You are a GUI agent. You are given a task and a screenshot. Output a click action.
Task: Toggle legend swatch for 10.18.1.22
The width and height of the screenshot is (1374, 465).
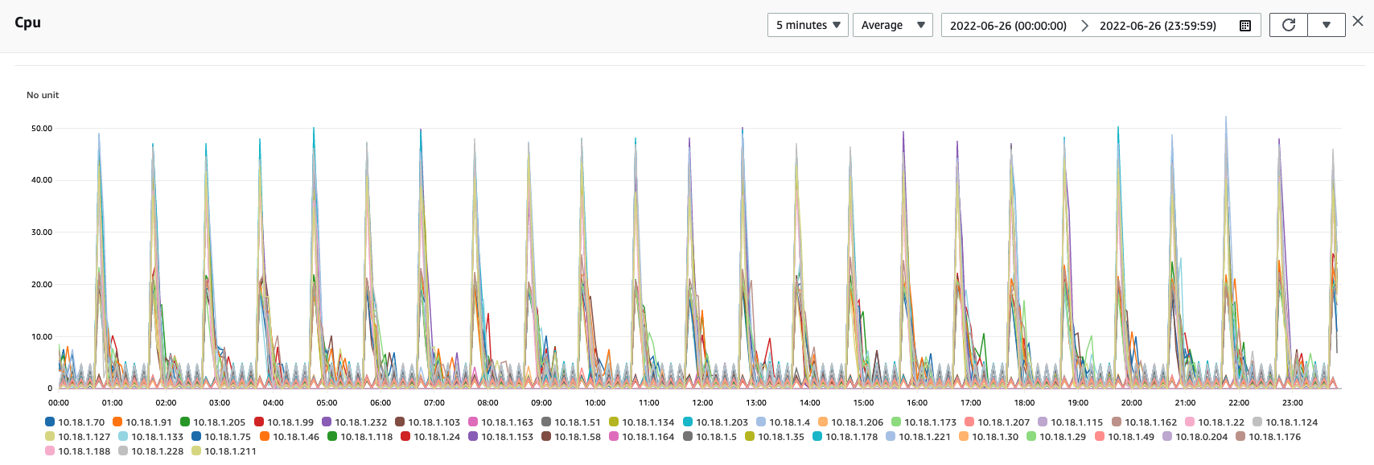pyautogui.click(x=1190, y=422)
